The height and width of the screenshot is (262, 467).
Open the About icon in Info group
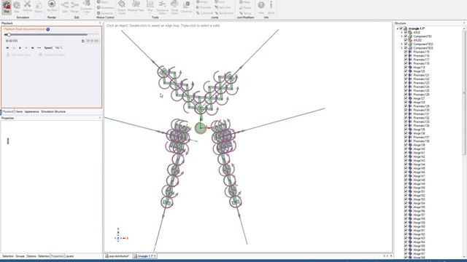pos(271,7)
